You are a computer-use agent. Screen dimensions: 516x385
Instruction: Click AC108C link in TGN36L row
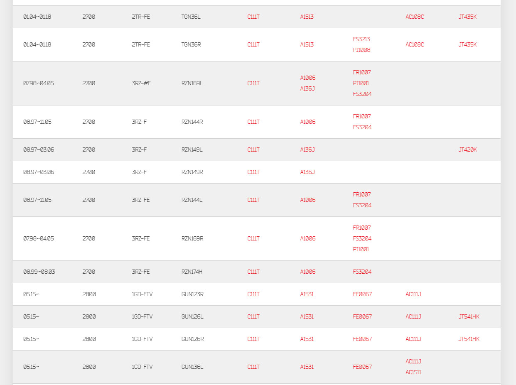tap(415, 17)
